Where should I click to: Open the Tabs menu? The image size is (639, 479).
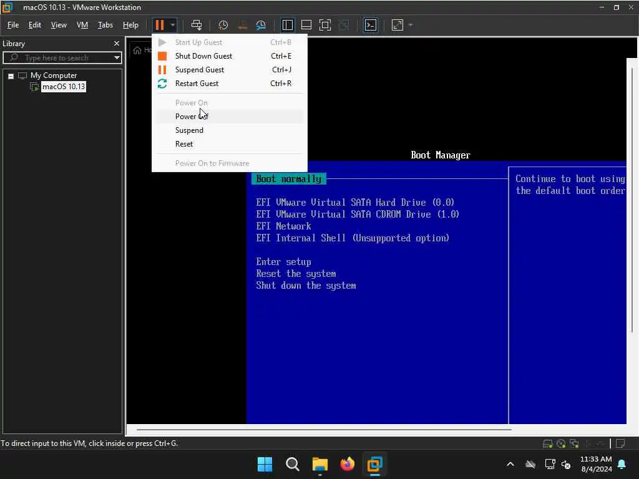105,25
